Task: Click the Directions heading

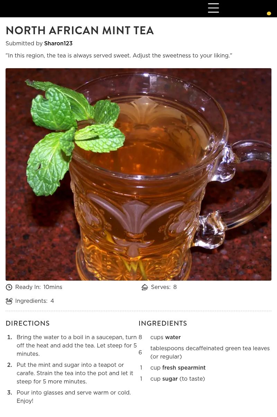Action: tap(28, 323)
